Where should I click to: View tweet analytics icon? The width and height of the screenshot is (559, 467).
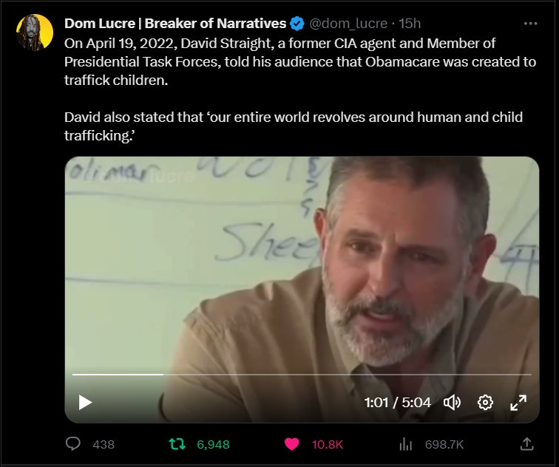[405, 444]
